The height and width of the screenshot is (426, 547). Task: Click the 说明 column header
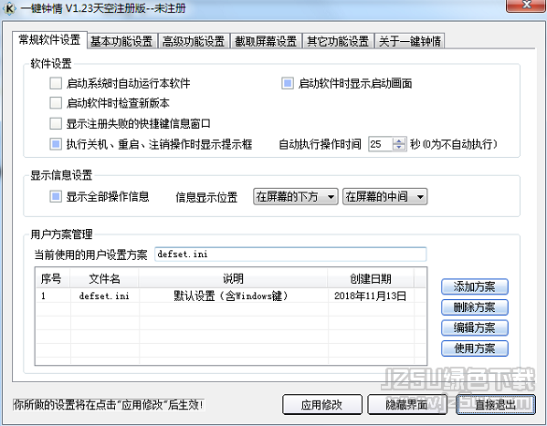pyautogui.click(x=233, y=278)
